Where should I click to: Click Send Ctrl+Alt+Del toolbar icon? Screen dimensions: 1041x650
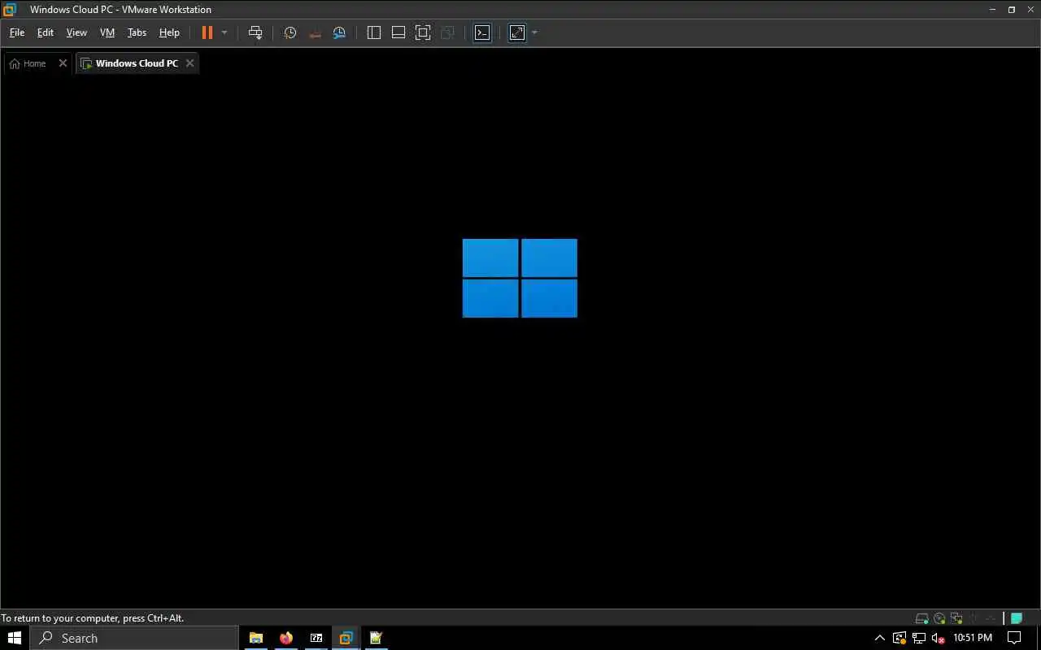click(255, 32)
